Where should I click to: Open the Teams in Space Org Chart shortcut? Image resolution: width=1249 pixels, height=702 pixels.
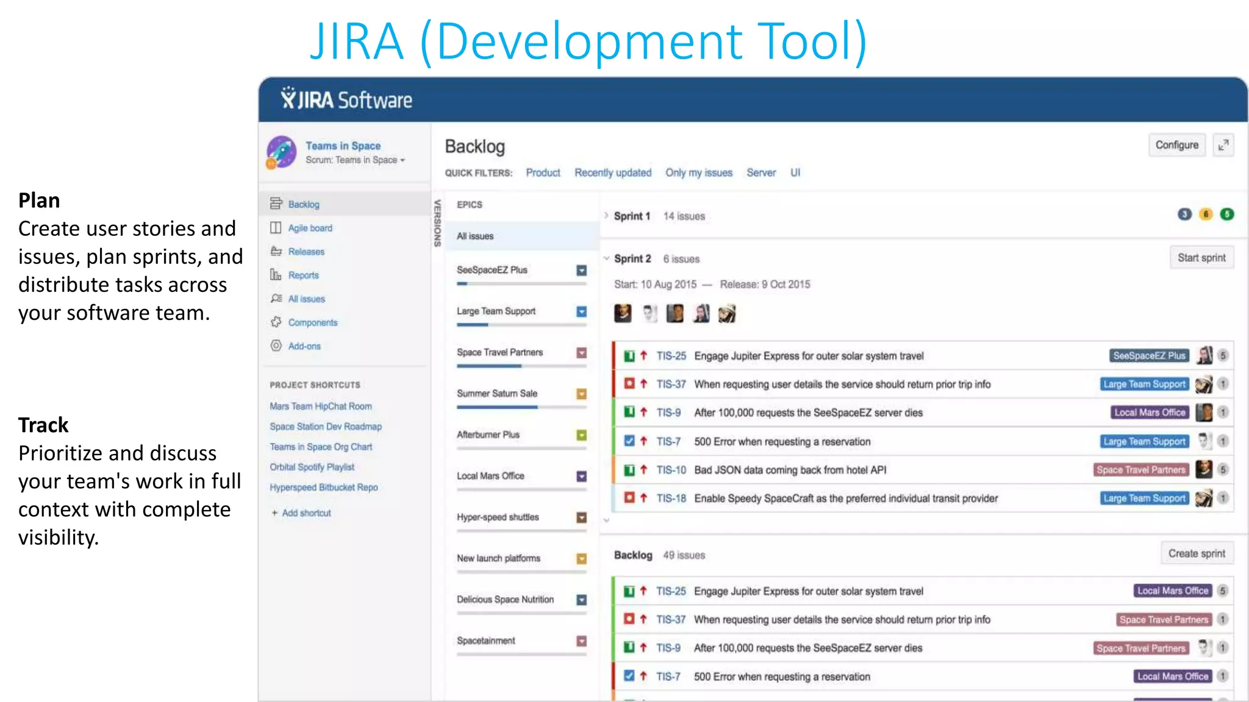pos(321,447)
